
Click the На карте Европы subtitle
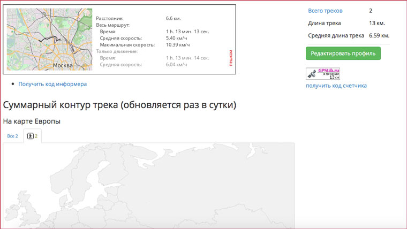click(32, 121)
